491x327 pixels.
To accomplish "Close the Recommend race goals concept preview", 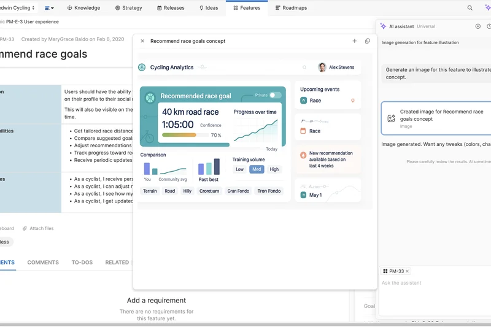I will coord(142,41).
